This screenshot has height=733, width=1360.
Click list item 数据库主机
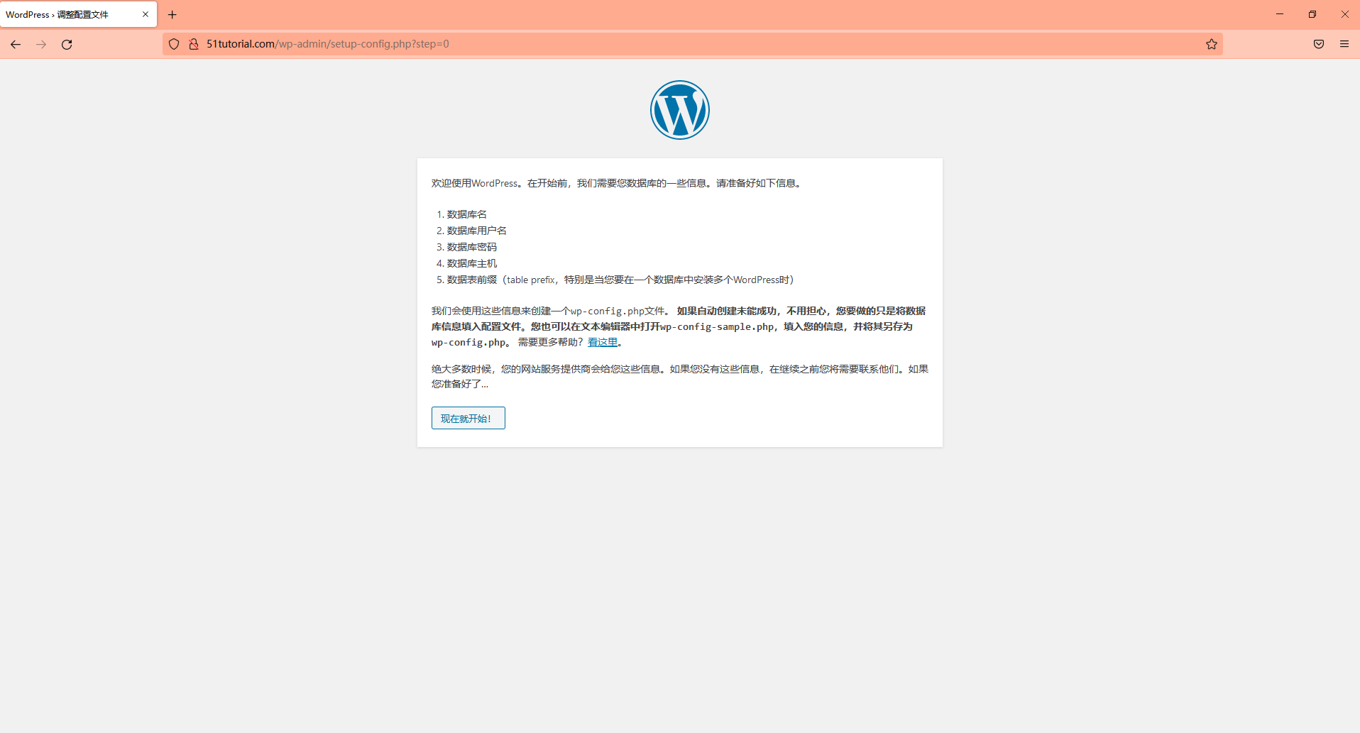pos(472,263)
